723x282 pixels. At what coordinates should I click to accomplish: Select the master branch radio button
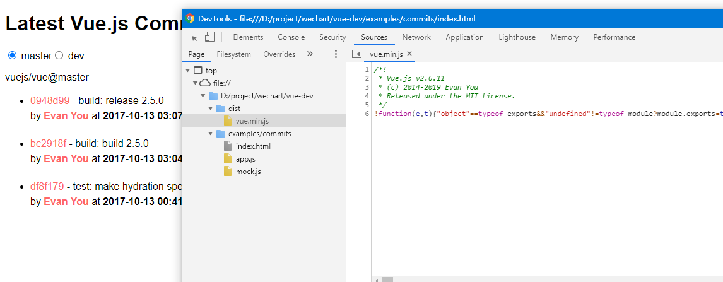pyautogui.click(x=12, y=56)
